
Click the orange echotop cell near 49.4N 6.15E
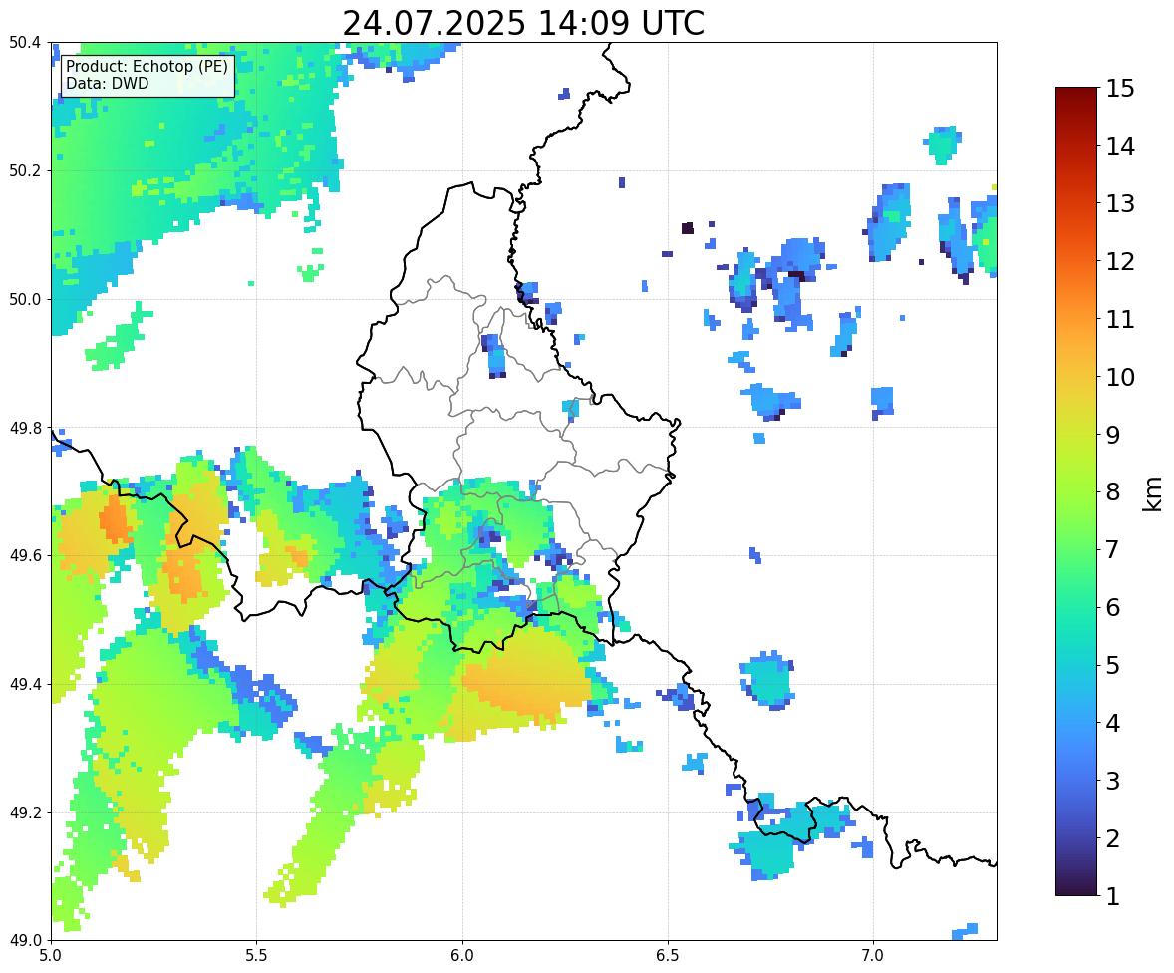[x=524, y=685]
